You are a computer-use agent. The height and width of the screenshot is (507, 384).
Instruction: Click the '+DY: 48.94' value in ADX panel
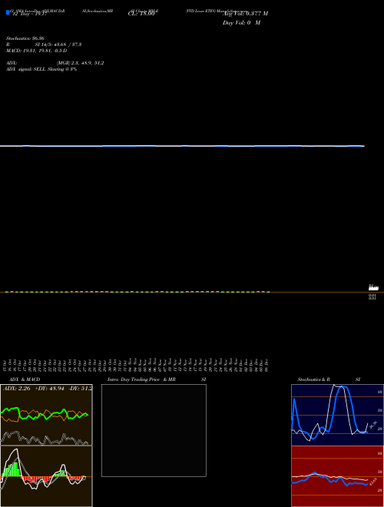click(x=49, y=389)
